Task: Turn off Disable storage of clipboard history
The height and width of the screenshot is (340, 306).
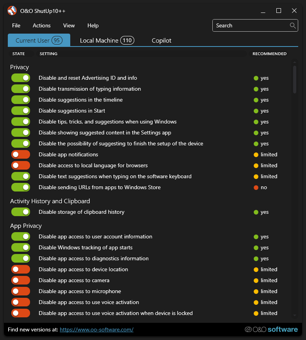Action: pos(21,212)
